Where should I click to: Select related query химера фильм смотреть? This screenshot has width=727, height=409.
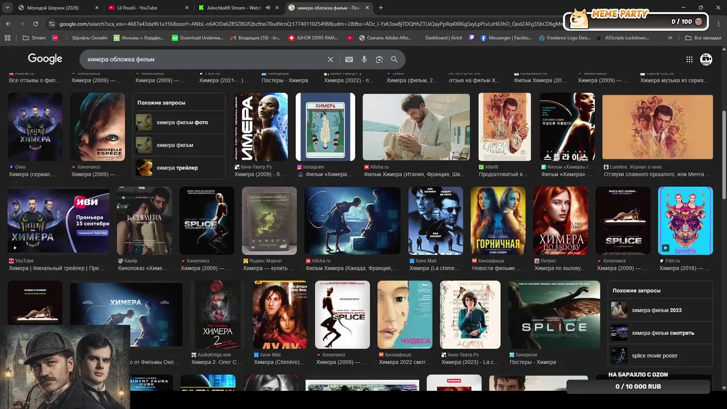[660, 333]
